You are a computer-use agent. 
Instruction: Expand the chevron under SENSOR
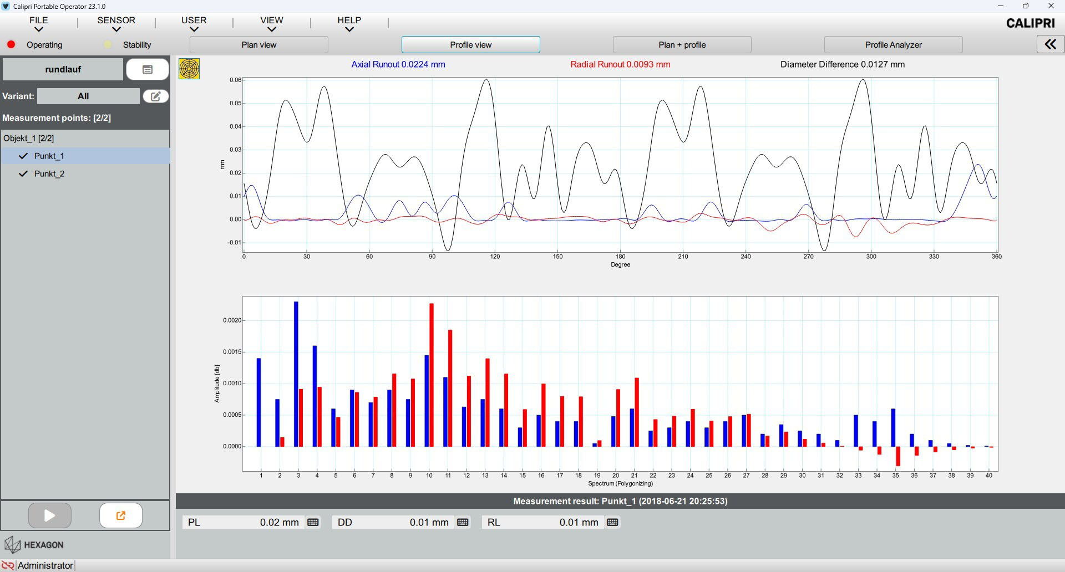[x=116, y=29]
